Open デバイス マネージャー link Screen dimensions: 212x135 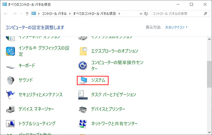tap(36, 109)
